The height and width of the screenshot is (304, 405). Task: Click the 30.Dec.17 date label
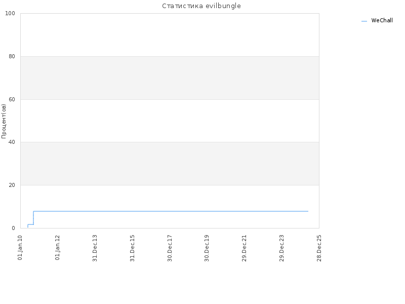click(x=170, y=248)
